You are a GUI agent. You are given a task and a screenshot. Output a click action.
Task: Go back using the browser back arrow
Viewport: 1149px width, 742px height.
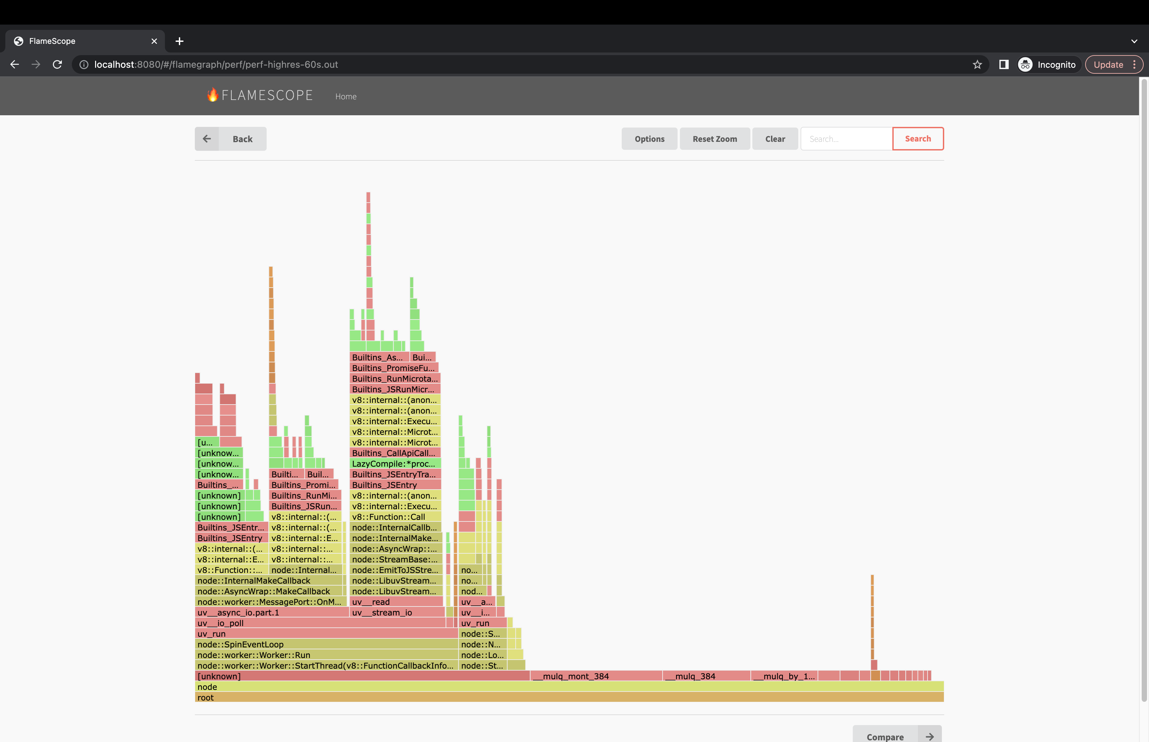[x=15, y=64]
